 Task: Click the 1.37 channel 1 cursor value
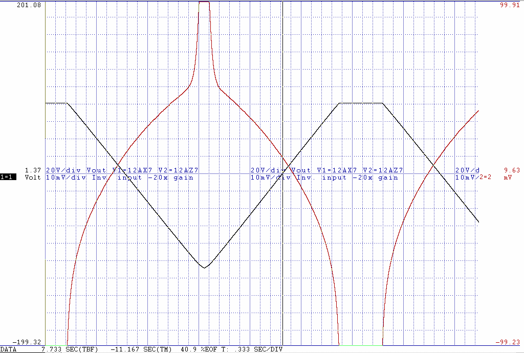click(x=33, y=170)
